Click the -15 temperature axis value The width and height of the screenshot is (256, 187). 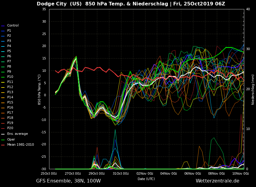coord(43,132)
